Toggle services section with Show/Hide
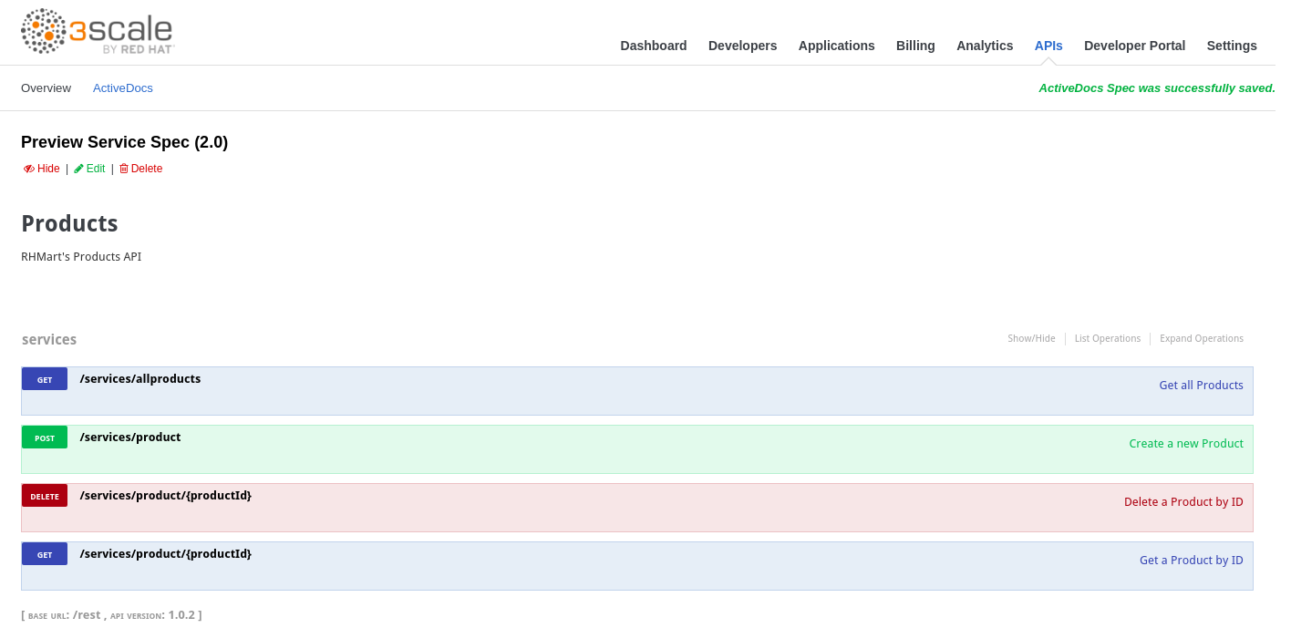The width and height of the screenshot is (1291, 628). coord(1031,339)
